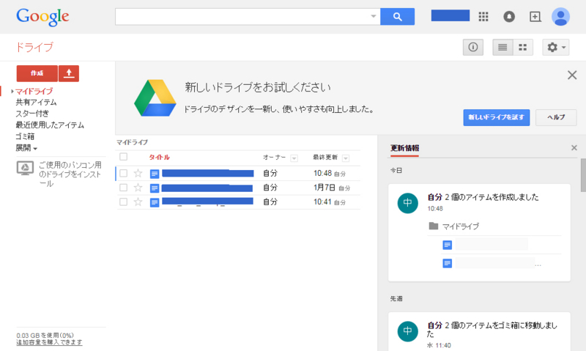The height and width of the screenshot is (351, 586).
Task: Close the new Drive promo banner
Action: pyautogui.click(x=572, y=75)
